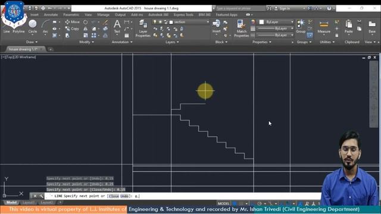Select the Arc drawing tool
The height and width of the screenshot is (214, 381).
45,26
